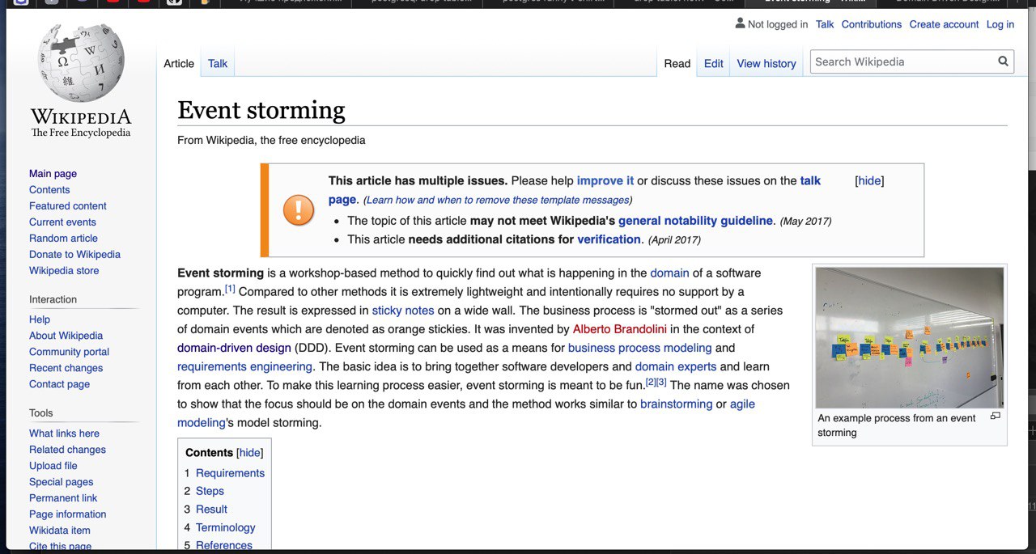This screenshot has width=1036, height=554.
Task: Open the Contributions link
Action: 872,24
